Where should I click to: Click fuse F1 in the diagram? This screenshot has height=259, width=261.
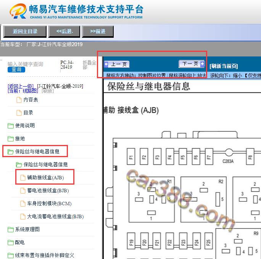coord(131,156)
